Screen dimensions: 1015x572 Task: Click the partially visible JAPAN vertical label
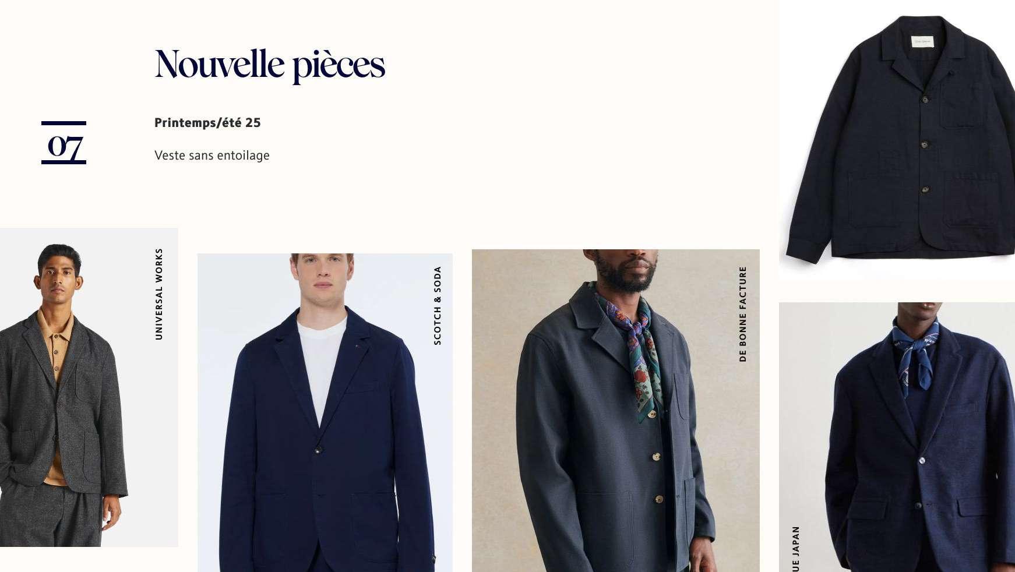[796, 549]
